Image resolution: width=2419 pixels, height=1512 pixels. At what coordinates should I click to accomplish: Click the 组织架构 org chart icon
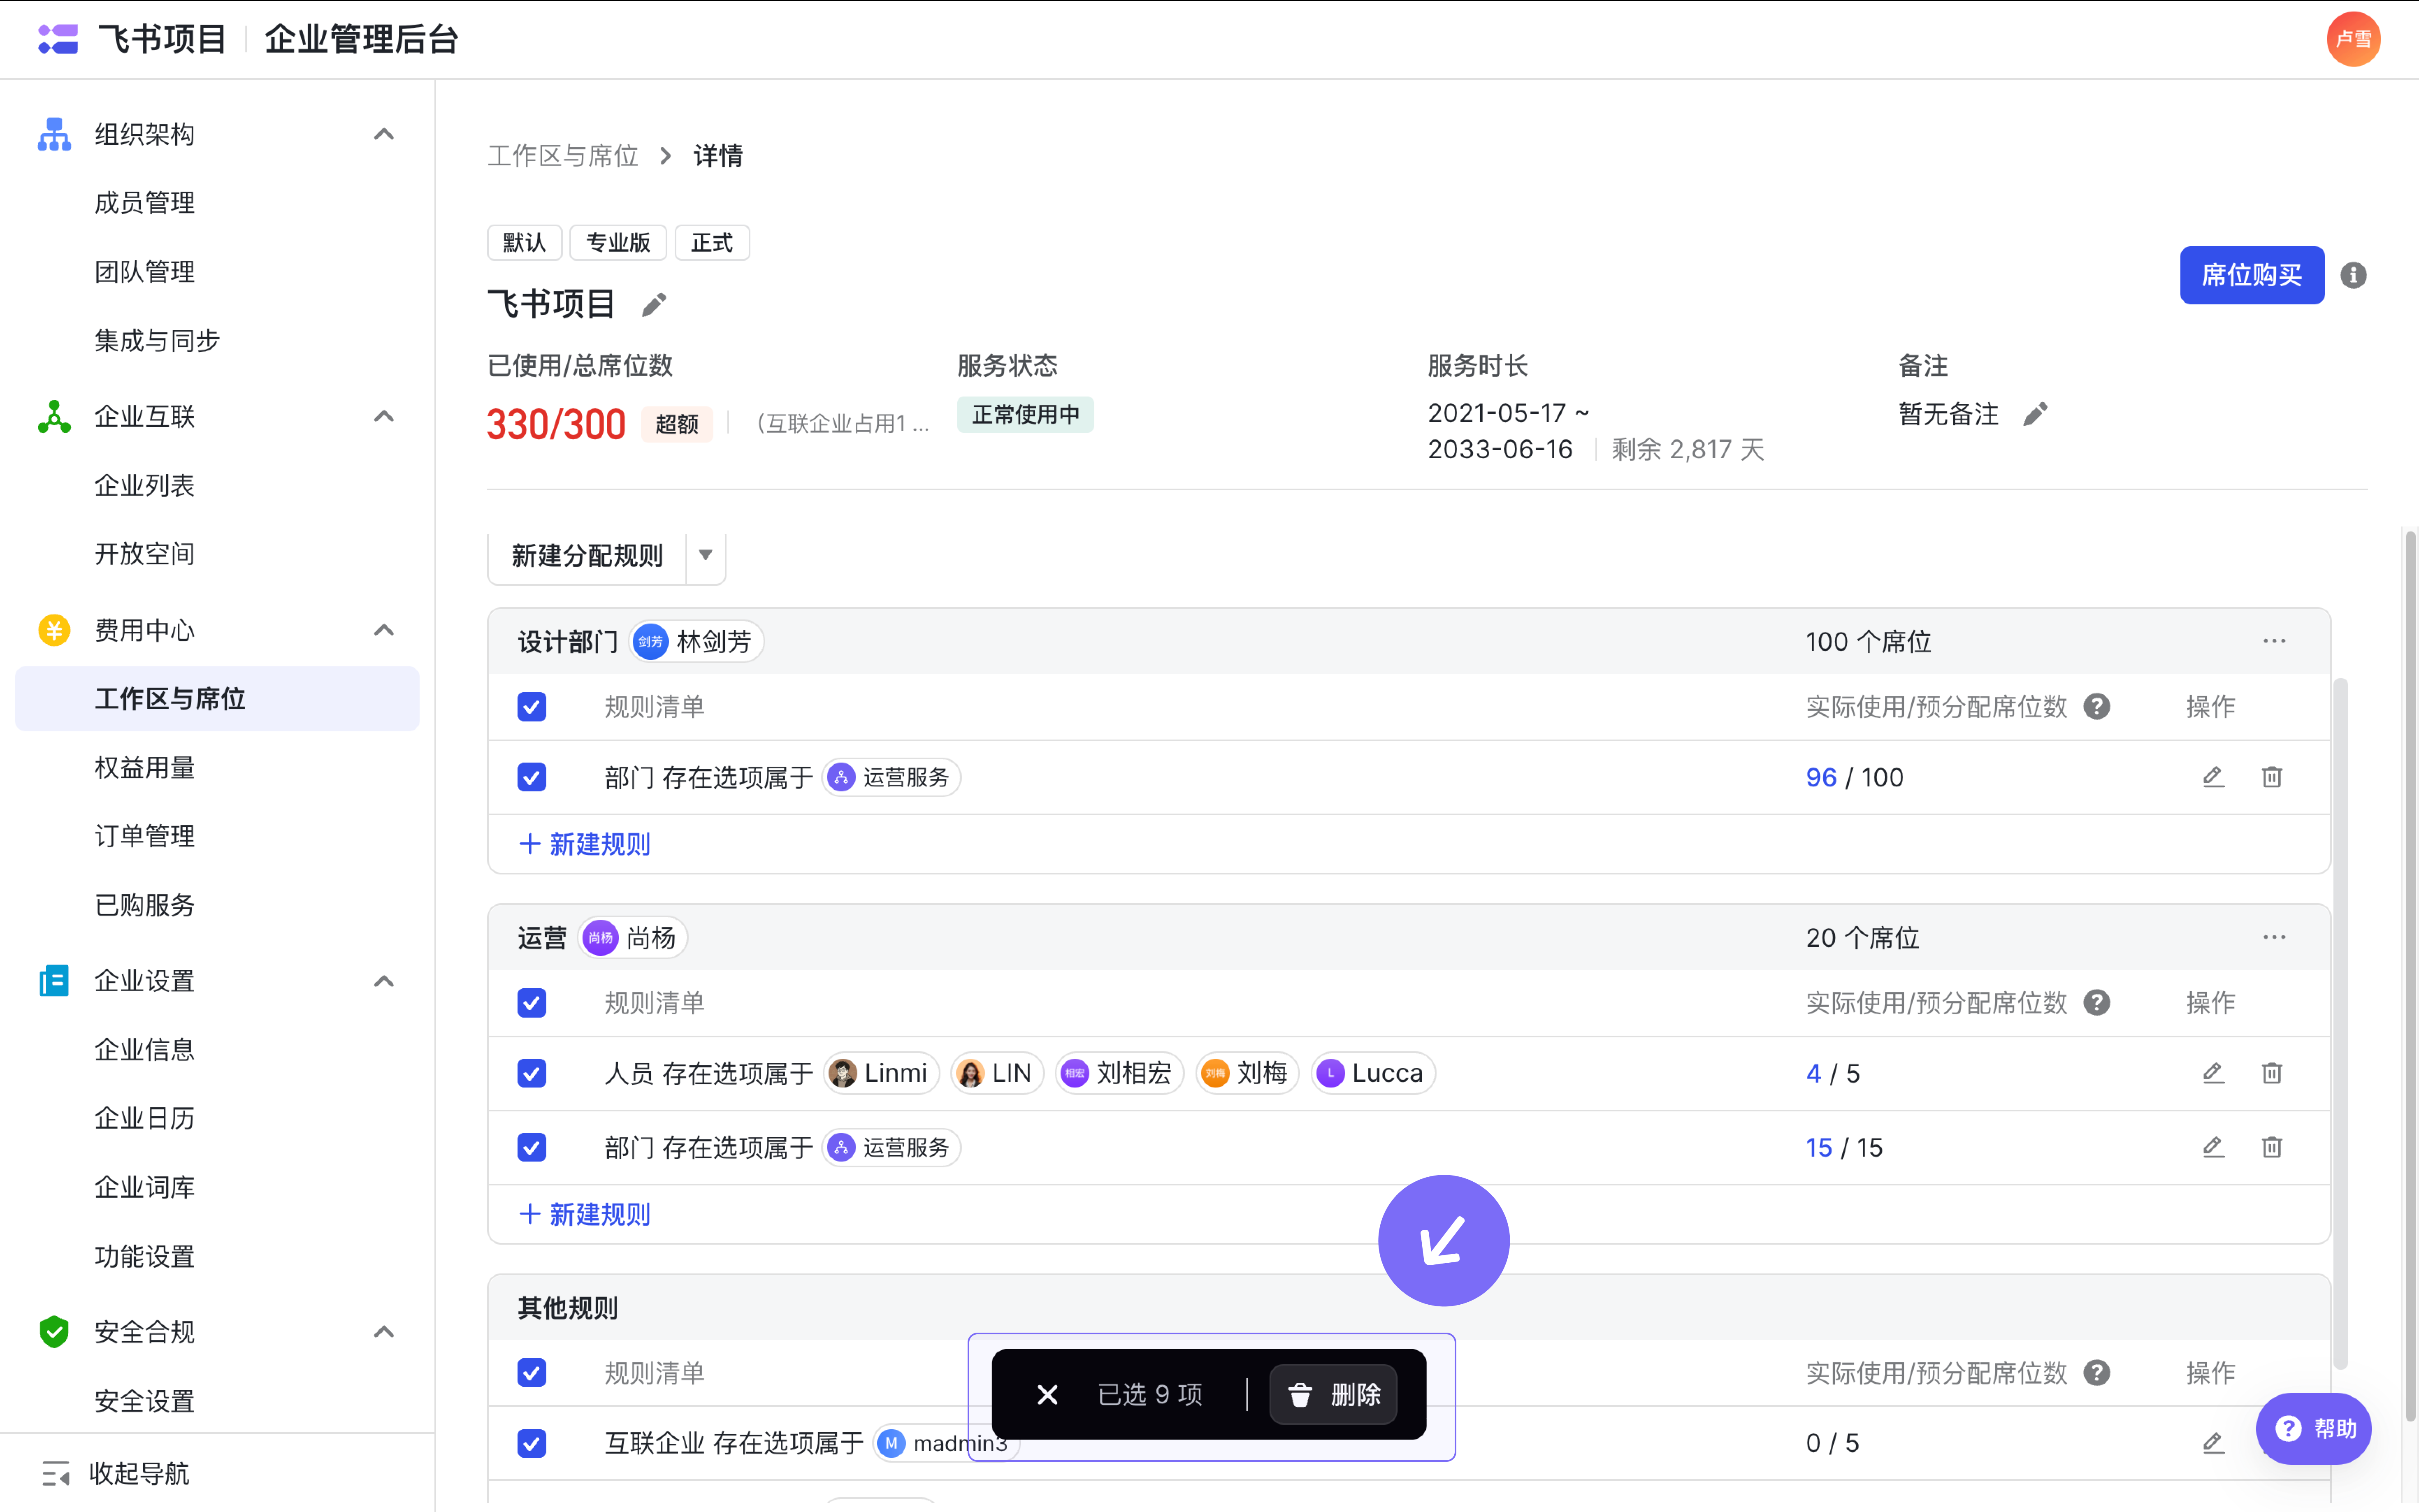pos(54,134)
